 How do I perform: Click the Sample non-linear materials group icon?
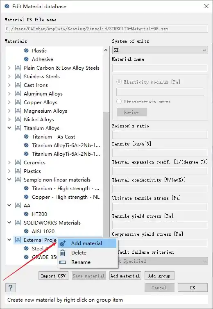pyautogui.click(x=18, y=180)
